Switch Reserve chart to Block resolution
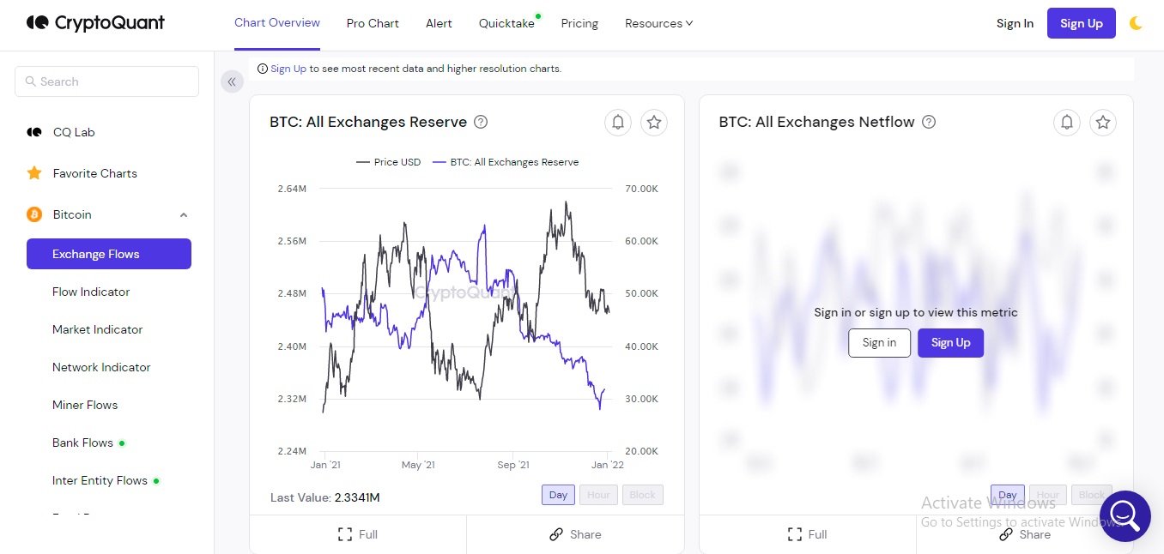The width and height of the screenshot is (1164, 554). click(642, 495)
